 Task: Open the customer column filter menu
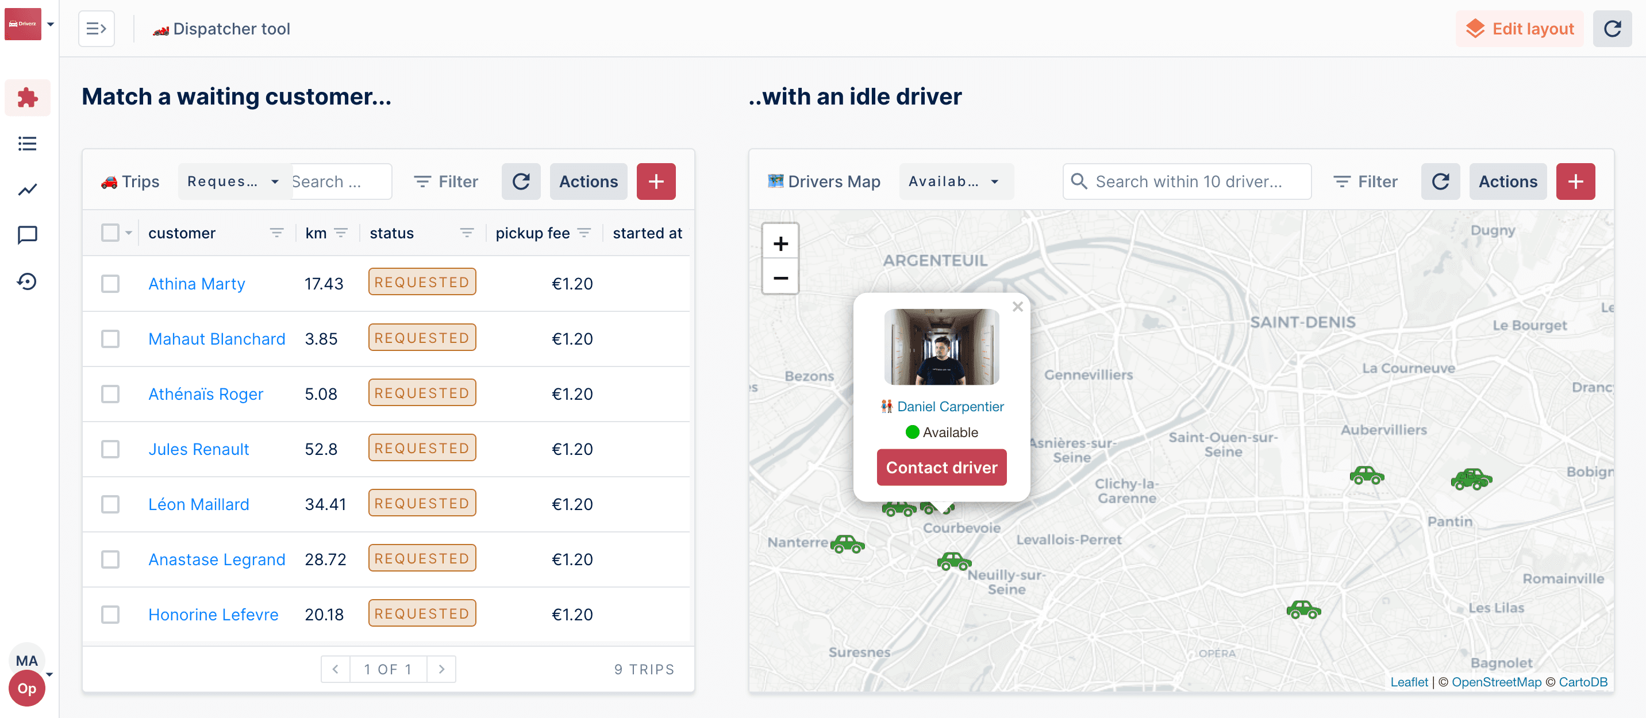(x=276, y=233)
